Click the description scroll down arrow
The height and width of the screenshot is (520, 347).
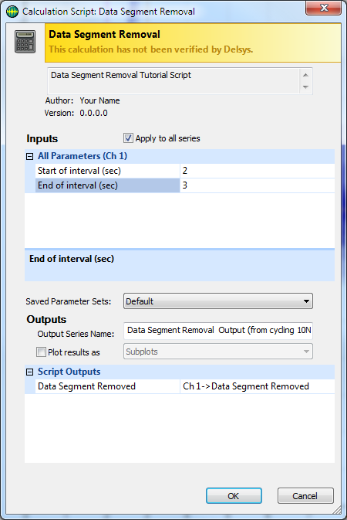305,87
